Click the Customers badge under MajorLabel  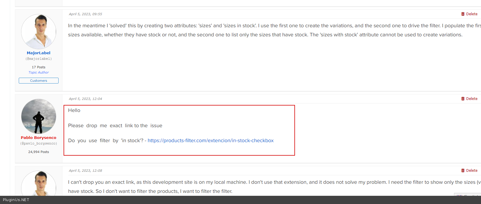point(39,81)
